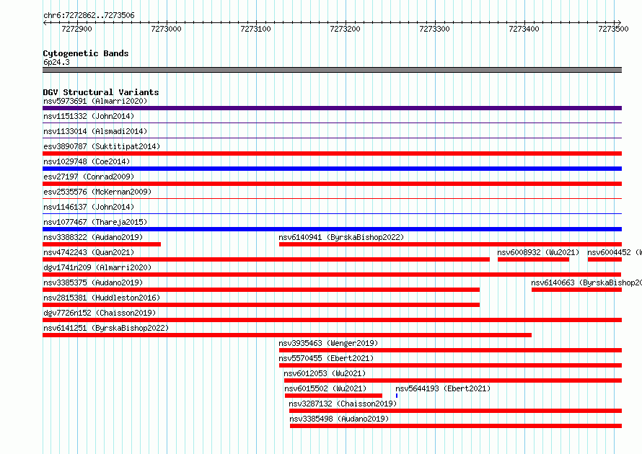Click the 6p24.3 band label
The image size is (642, 454).
point(56,62)
